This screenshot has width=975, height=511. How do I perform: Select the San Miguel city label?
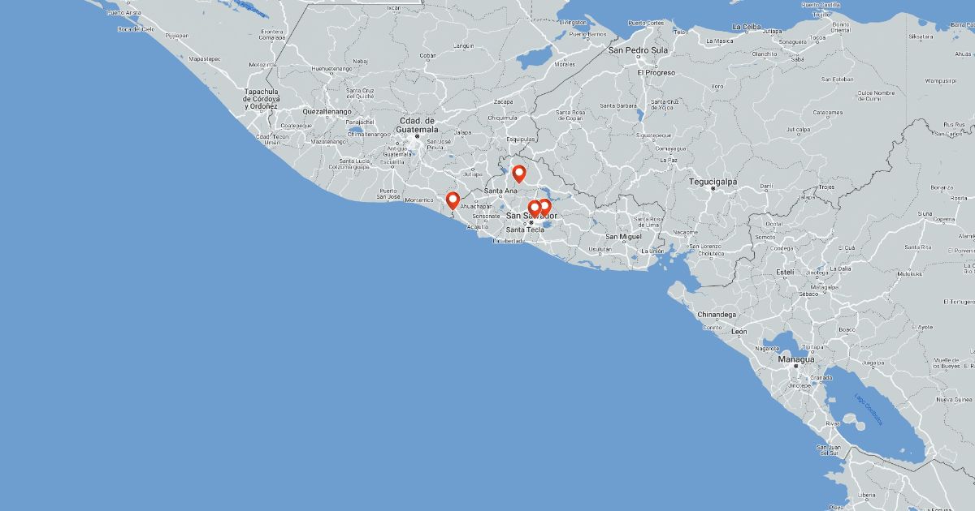tap(623, 237)
